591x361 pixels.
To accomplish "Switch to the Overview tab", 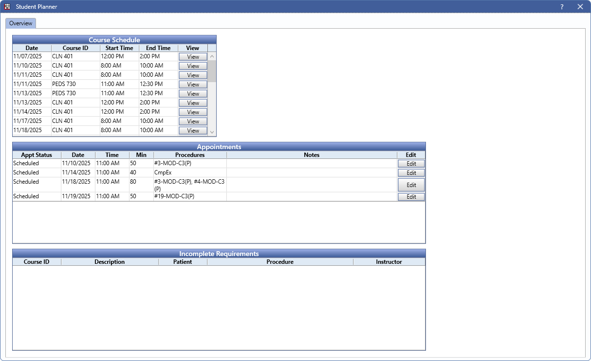I will (21, 23).
